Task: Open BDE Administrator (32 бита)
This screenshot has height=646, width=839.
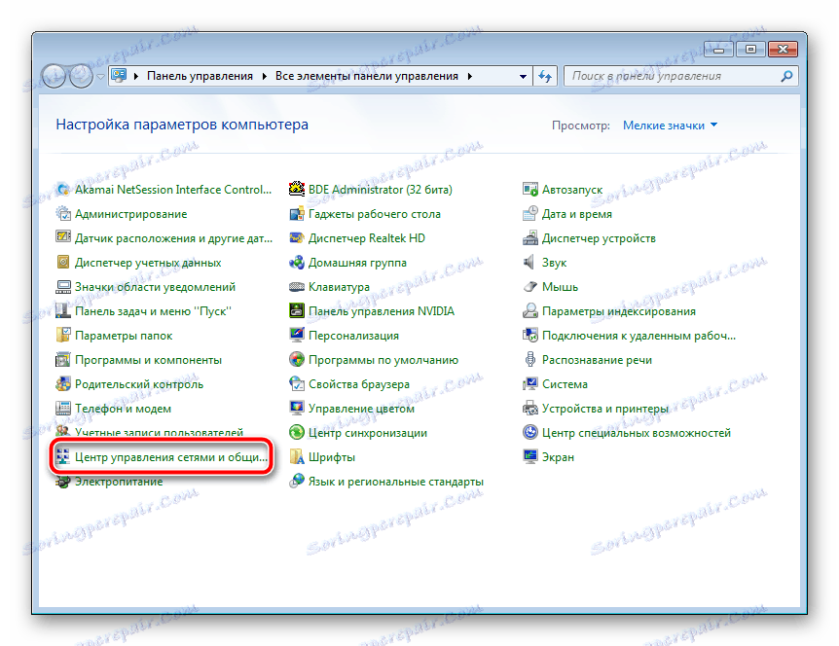Action: [374, 189]
